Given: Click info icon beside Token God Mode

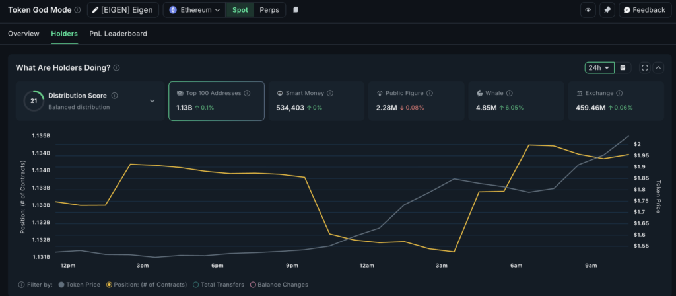Looking at the screenshot, I should [78, 10].
